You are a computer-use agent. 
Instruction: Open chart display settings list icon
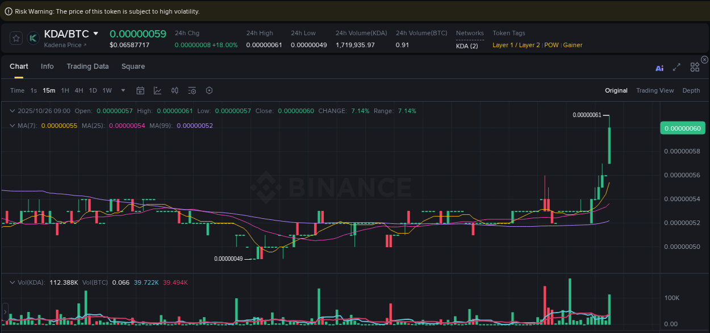coord(191,90)
